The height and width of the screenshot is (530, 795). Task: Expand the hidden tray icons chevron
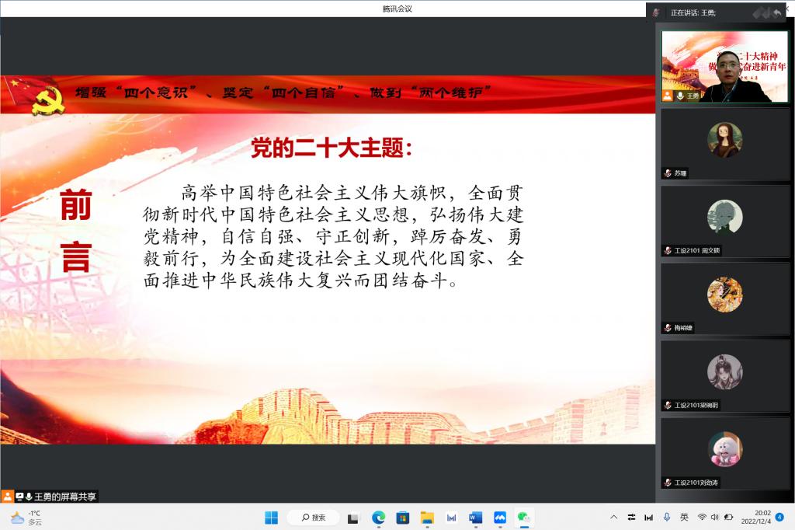click(x=613, y=518)
